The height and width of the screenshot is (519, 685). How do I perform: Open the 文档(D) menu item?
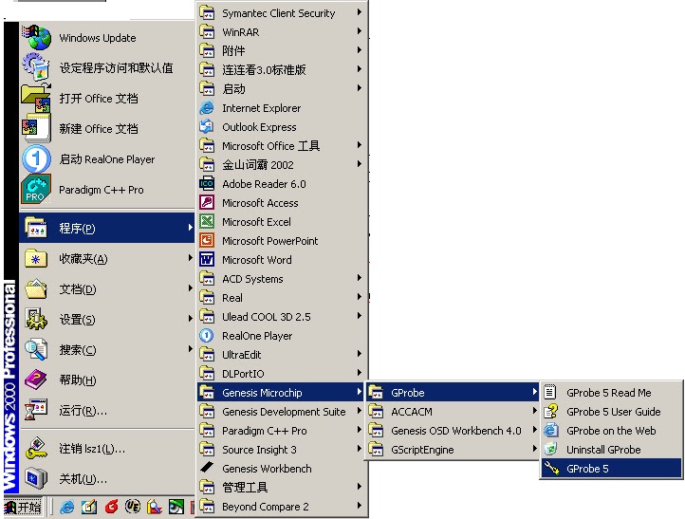click(x=106, y=288)
